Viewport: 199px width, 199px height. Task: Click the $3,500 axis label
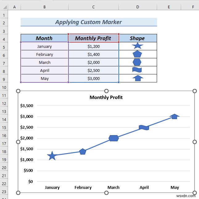pyautogui.click(x=27, y=106)
